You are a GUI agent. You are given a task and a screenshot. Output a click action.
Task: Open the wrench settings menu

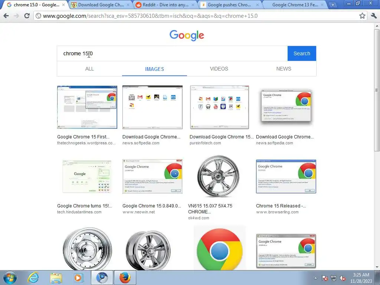373,16
